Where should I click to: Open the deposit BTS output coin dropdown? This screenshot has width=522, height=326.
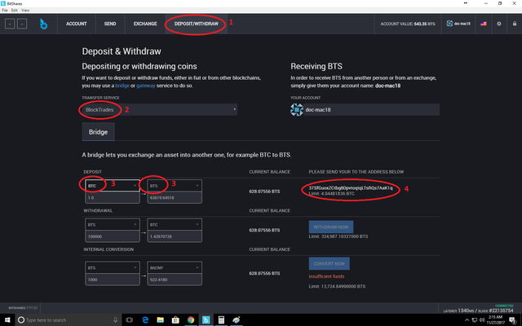[x=175, y=186]
